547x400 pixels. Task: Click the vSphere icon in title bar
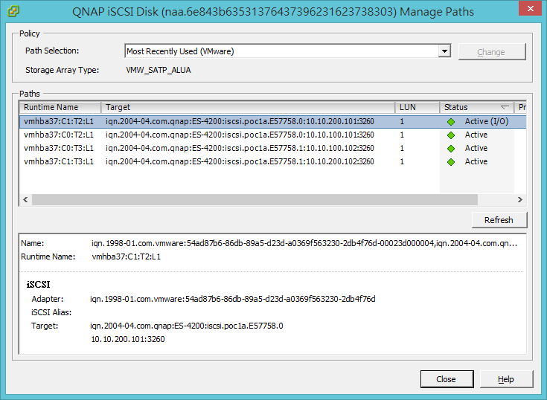pyautogui.click(x=13, y=11)
